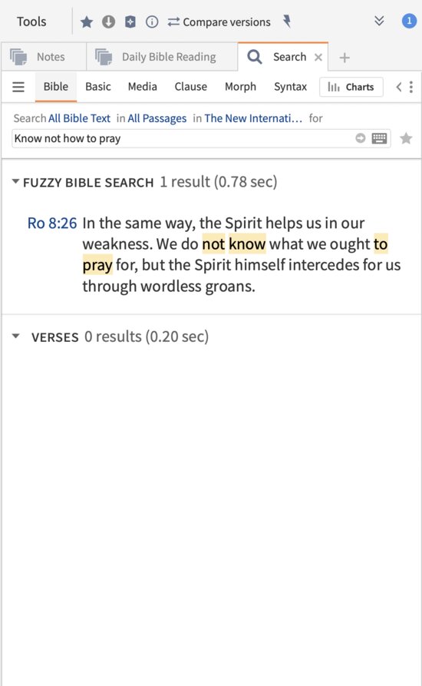The height and width of the screenshot is (686, 422).
Task: Open the on-screen keyboard icon
Action: [379, 139]
